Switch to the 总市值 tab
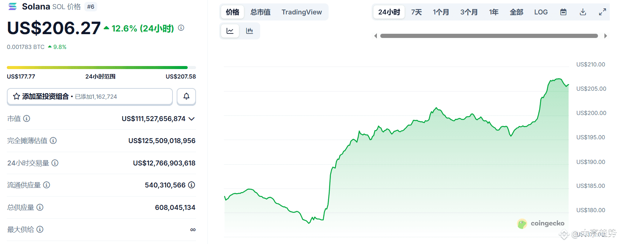Image resolution: width=620 pixels, height=244 pixels. [261, 12]
